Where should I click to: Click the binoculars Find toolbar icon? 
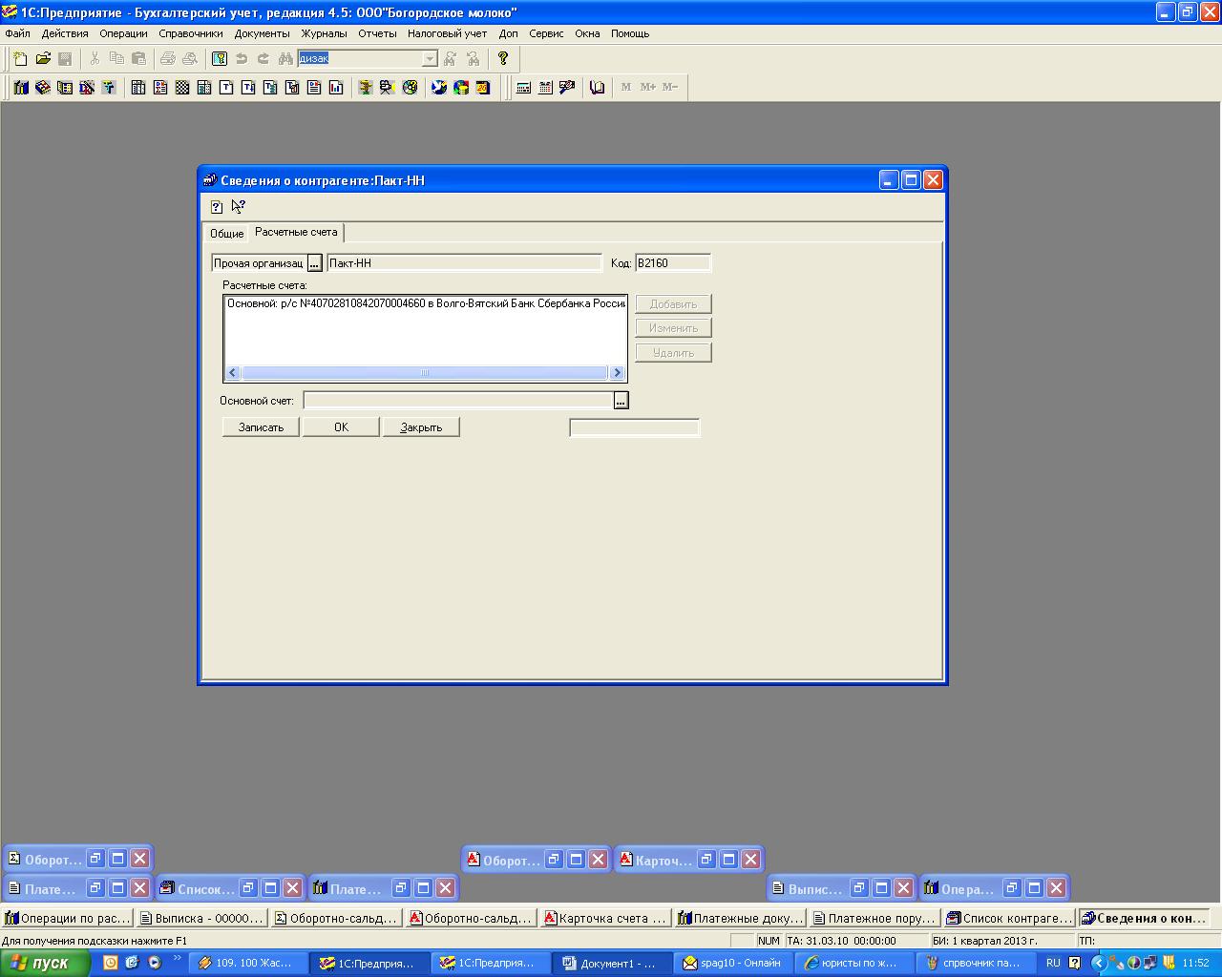[x=285, y=58]
